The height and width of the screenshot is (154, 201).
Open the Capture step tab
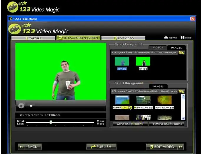(x=33, y=38)
